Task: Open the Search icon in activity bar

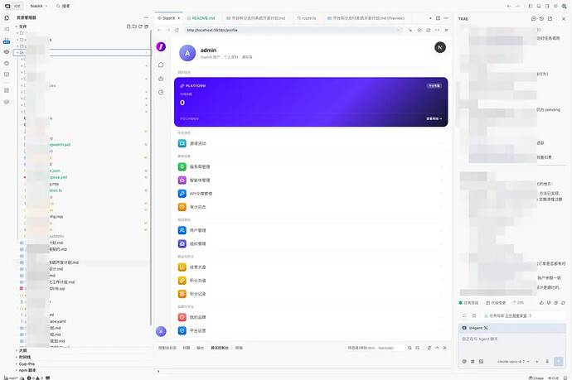Action: 7,29
